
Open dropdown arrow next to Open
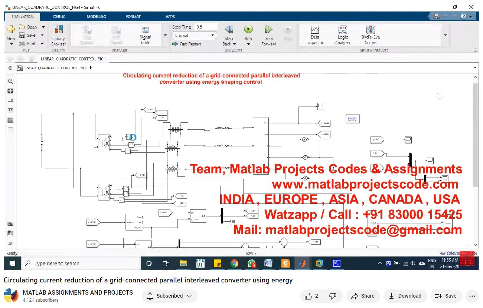tap(43, 27)
